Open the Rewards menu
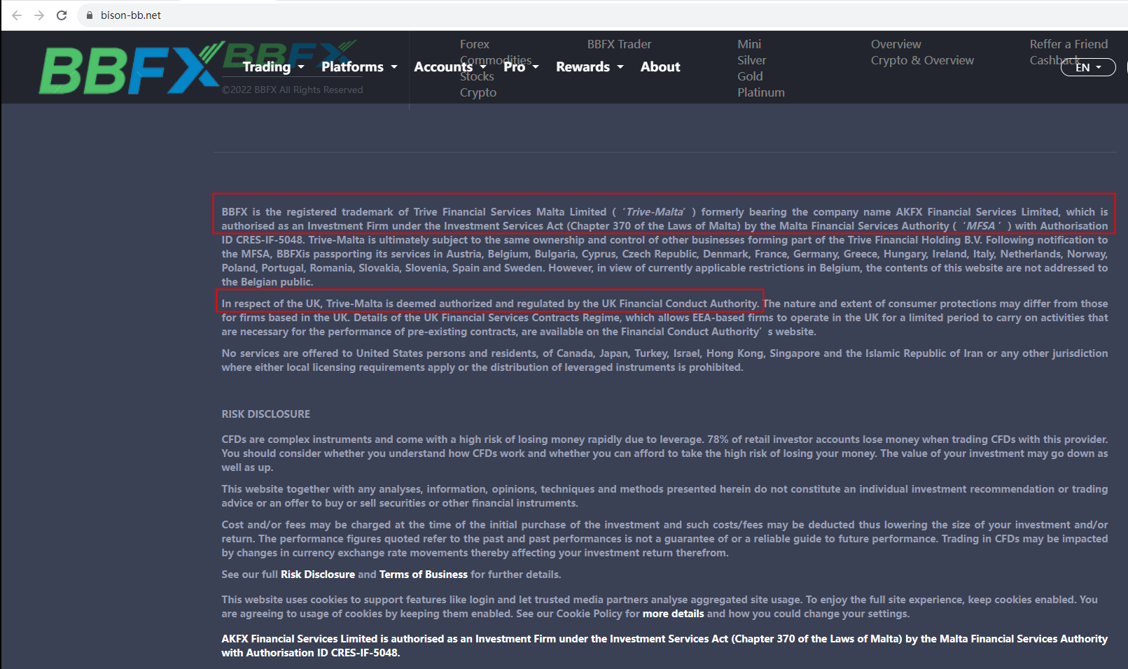The width and height of the screenshot is (1128, 669). pos(590,67)
